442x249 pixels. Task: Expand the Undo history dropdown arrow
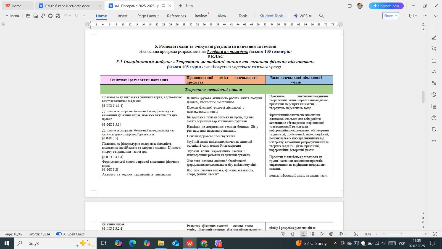[x=70, y=16]
